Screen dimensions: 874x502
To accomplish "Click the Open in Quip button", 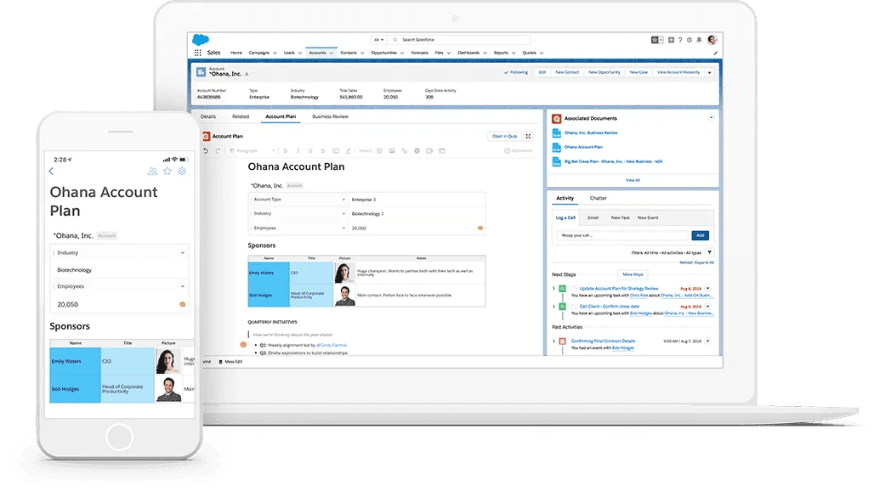I will (x=504, y=136).
